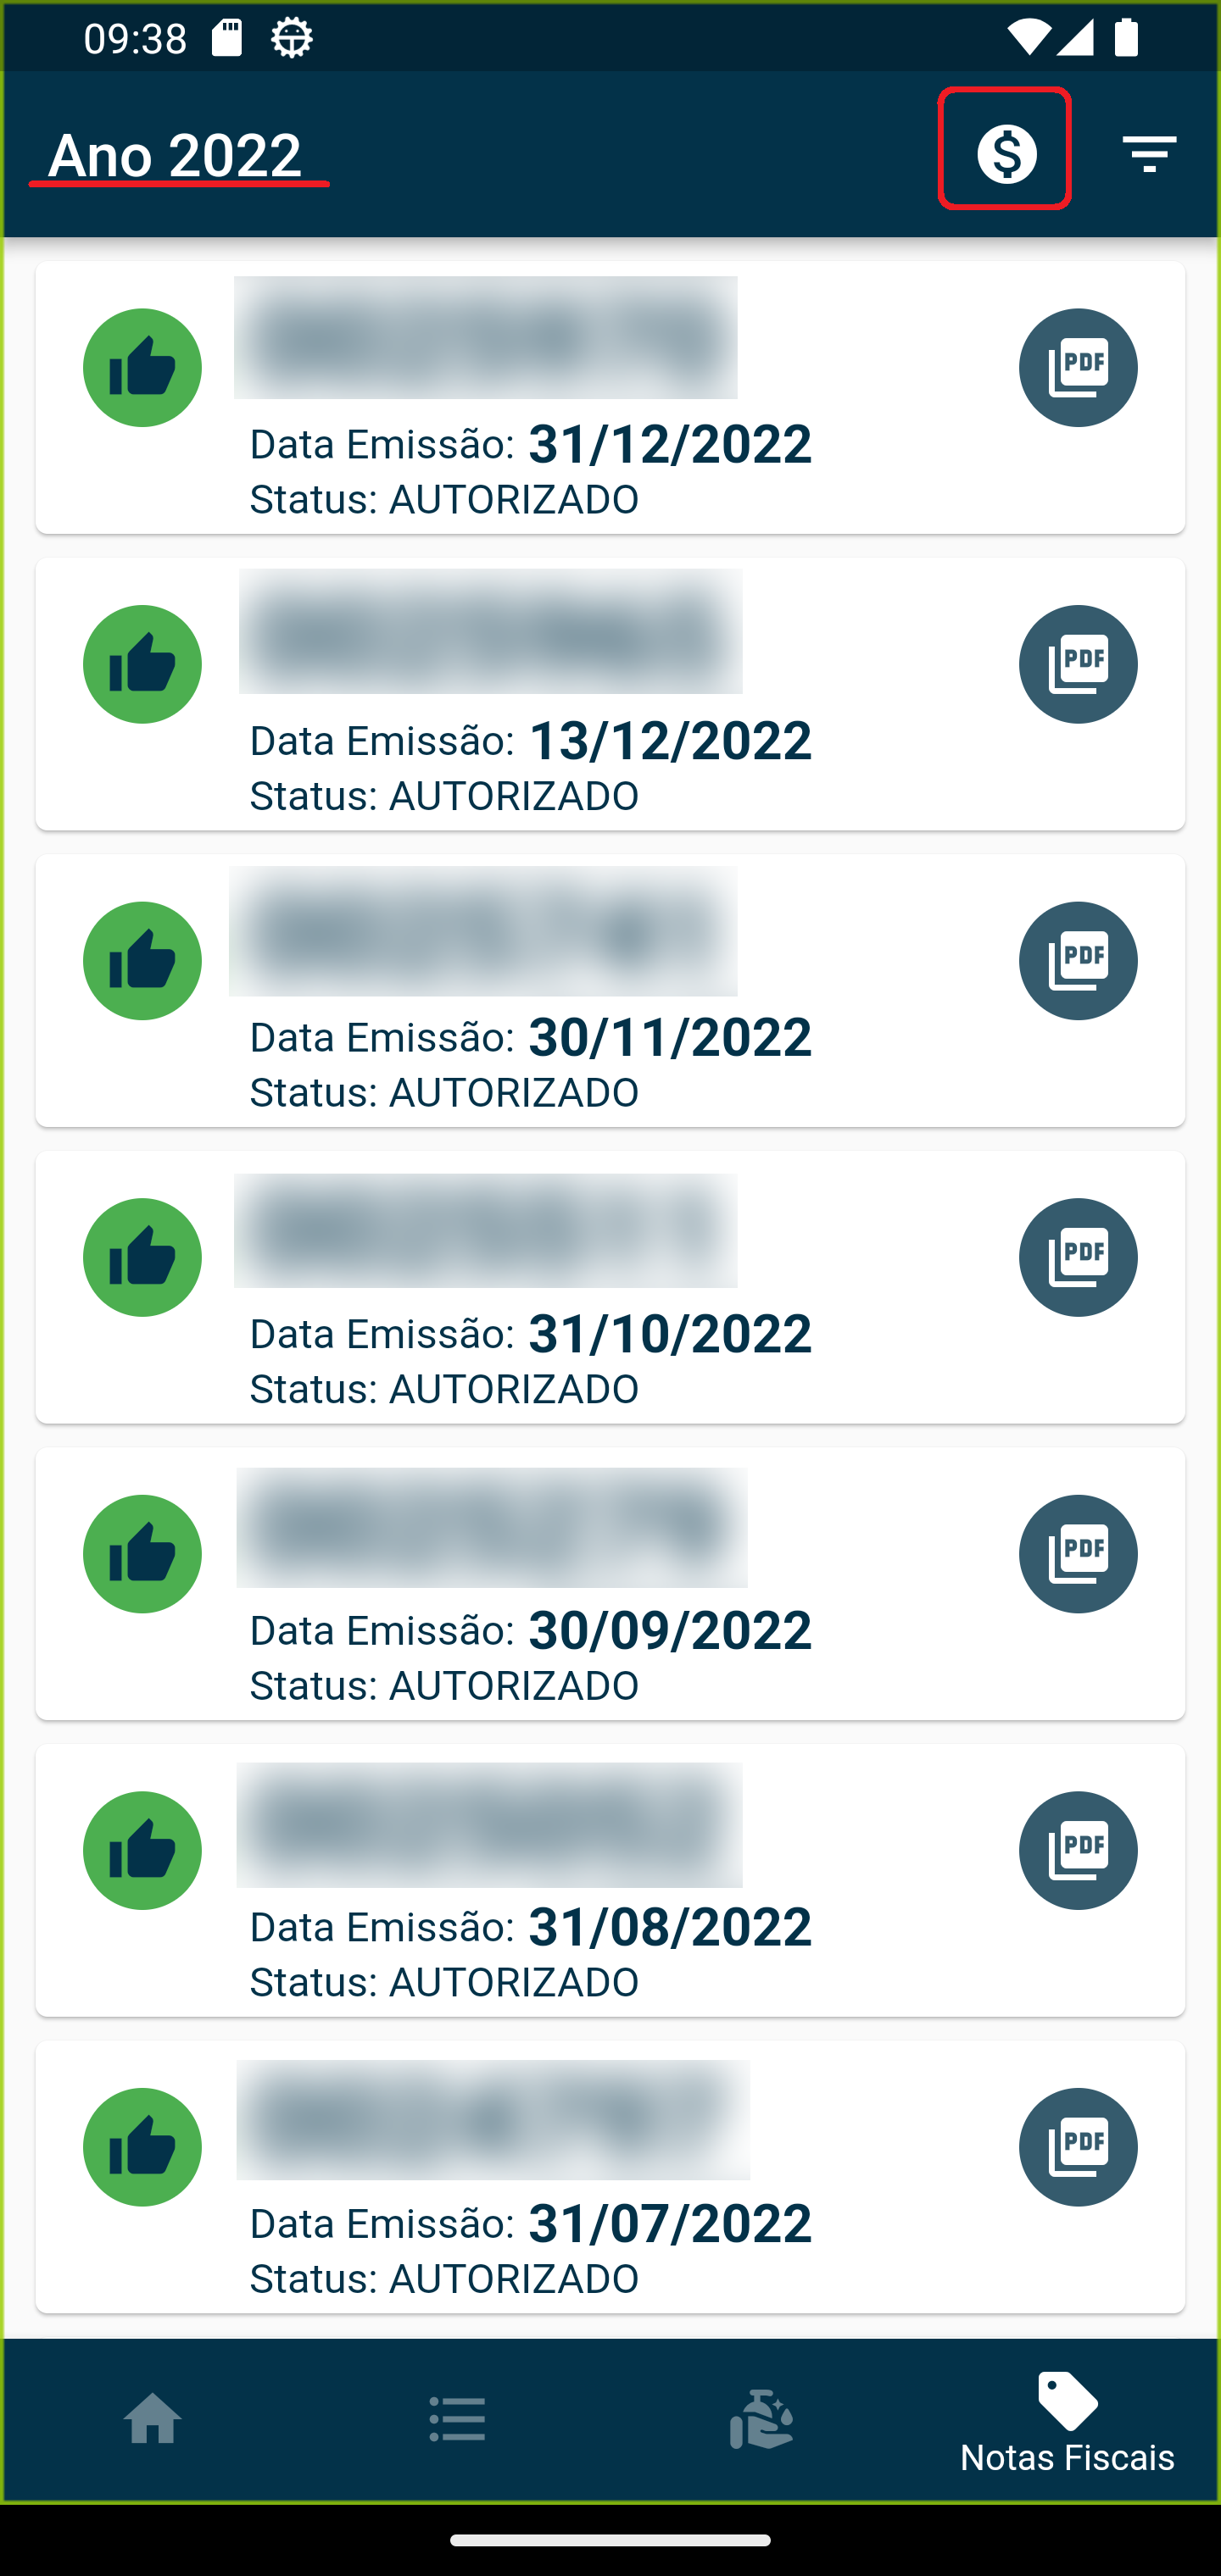Open the filter icon in top bar
The width and height of the screenshot is (1221, 2576).
pos(1149,153)
